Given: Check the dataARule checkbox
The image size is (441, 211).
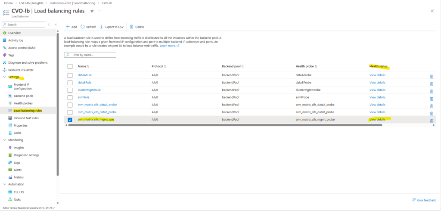Looking at the screenshot, I should tap(70, 75).
